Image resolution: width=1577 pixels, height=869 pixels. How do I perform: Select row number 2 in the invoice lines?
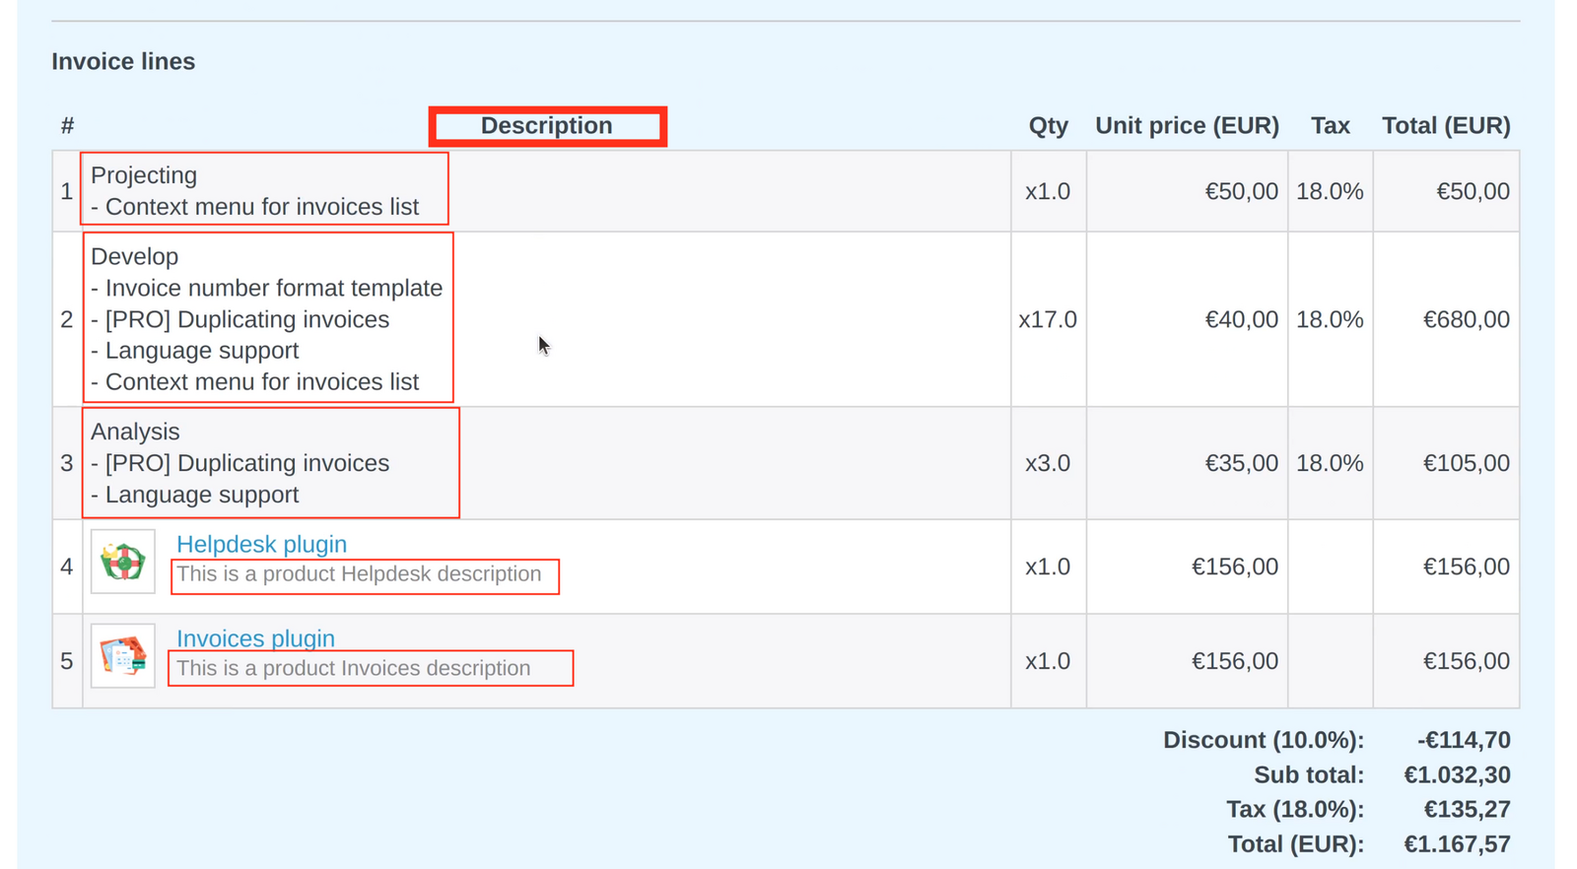[67, 318]
